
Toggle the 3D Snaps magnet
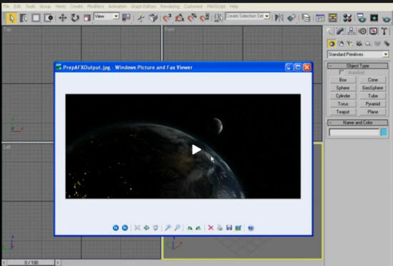tap(167, 18)
